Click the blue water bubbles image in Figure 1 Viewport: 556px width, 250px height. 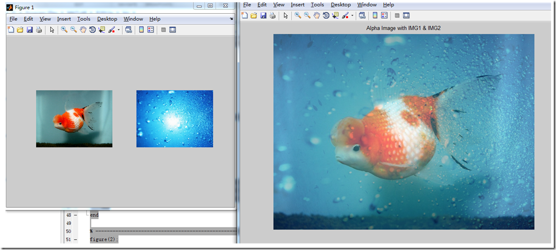coord(175,119)
